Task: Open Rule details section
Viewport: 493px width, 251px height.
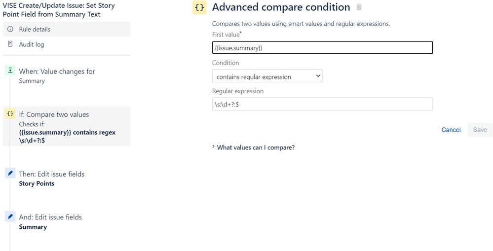Action: 35,30
